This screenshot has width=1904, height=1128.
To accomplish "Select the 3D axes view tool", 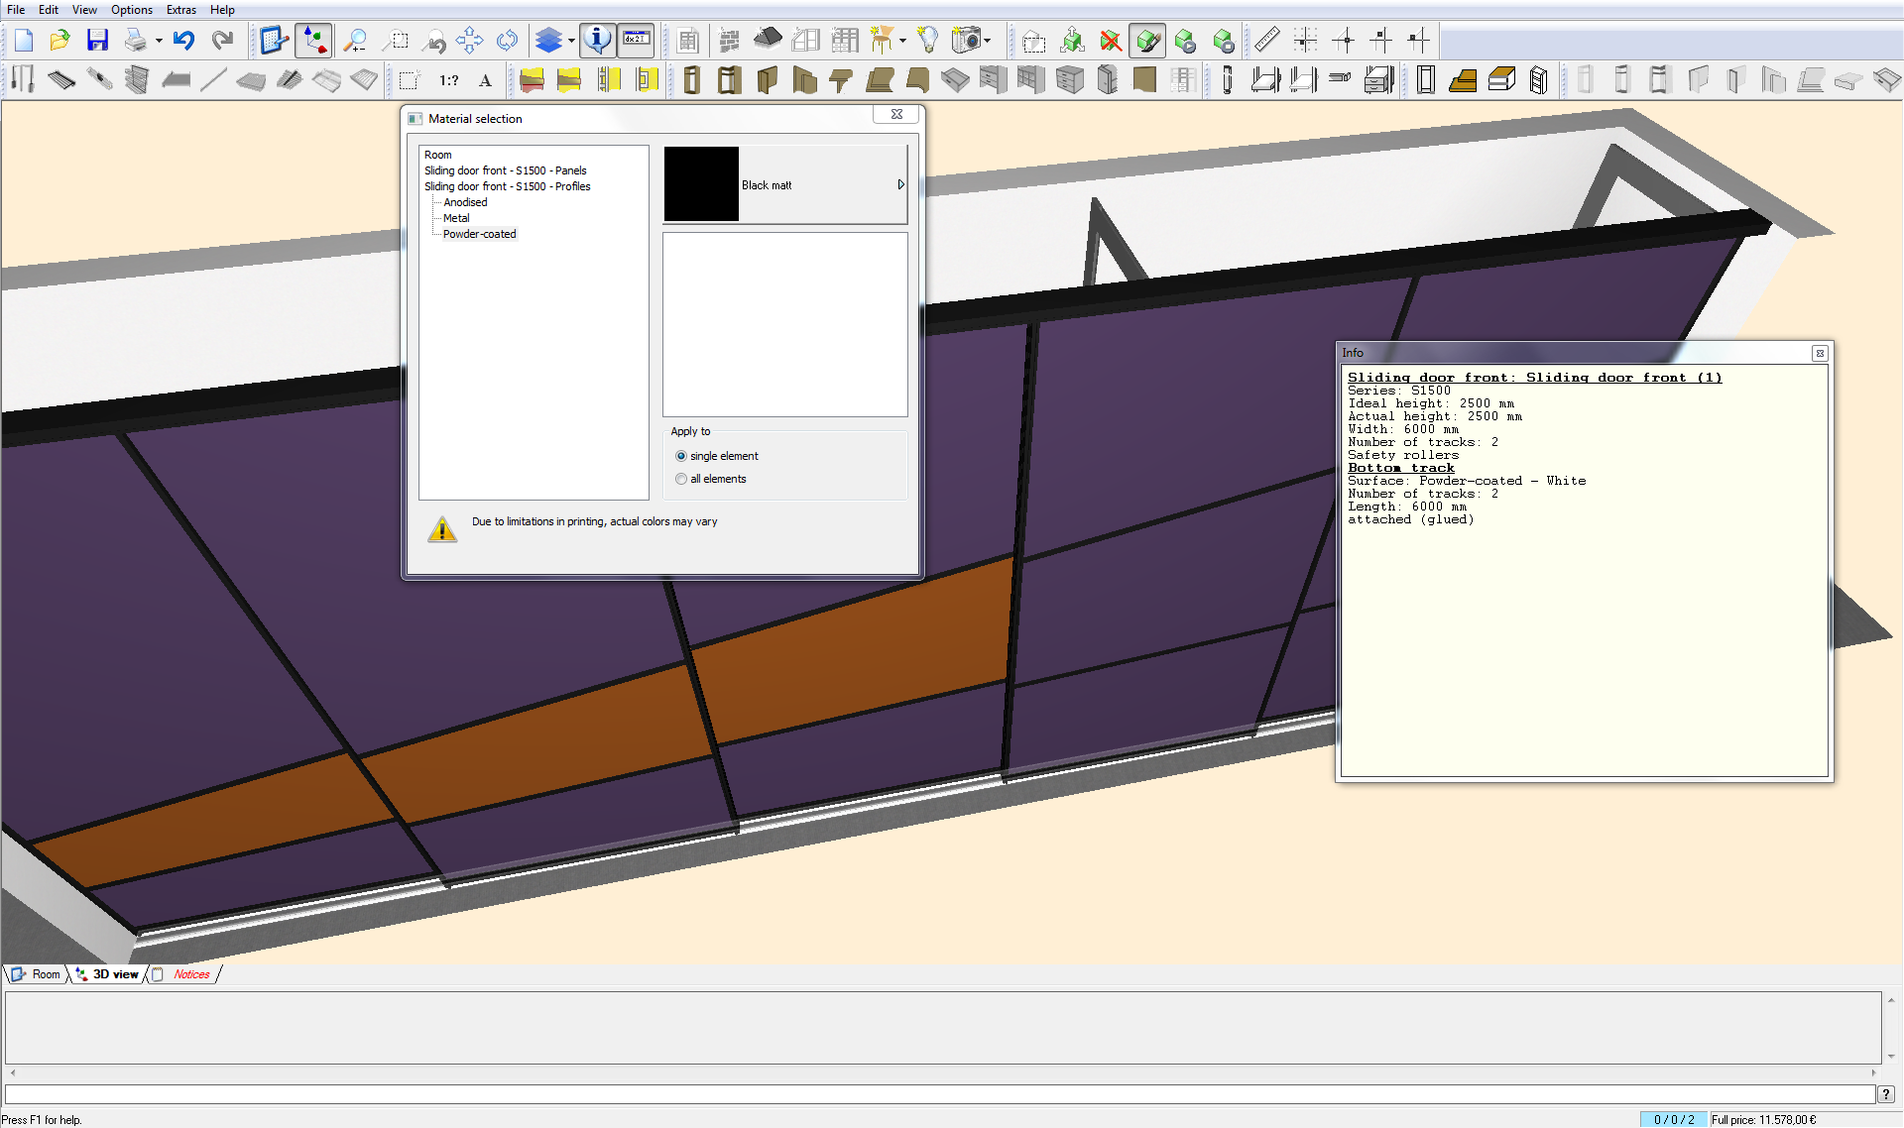I will (x=313, y=40).
